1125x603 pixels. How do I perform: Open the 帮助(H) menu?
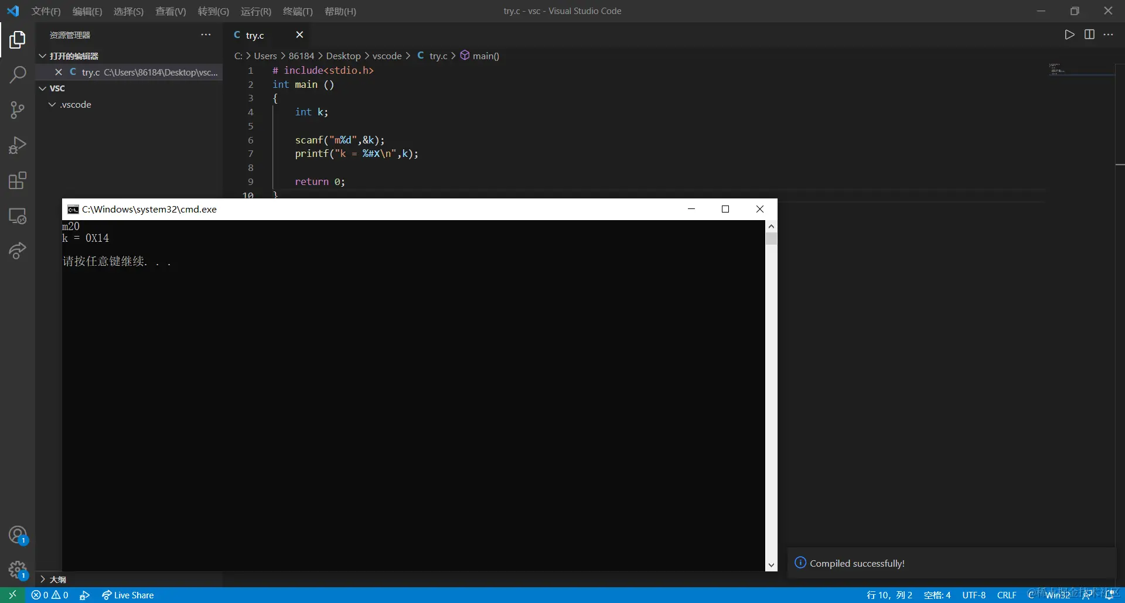pyautogui.click(x=340, y=11)
